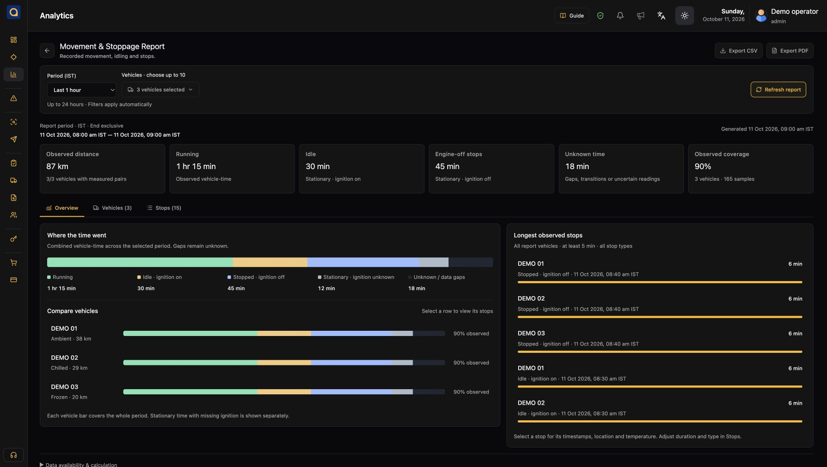The height and width of the screenshot is (467, 827).
Task: Open notifications bell icon
Action: click(x=620, y=16)
